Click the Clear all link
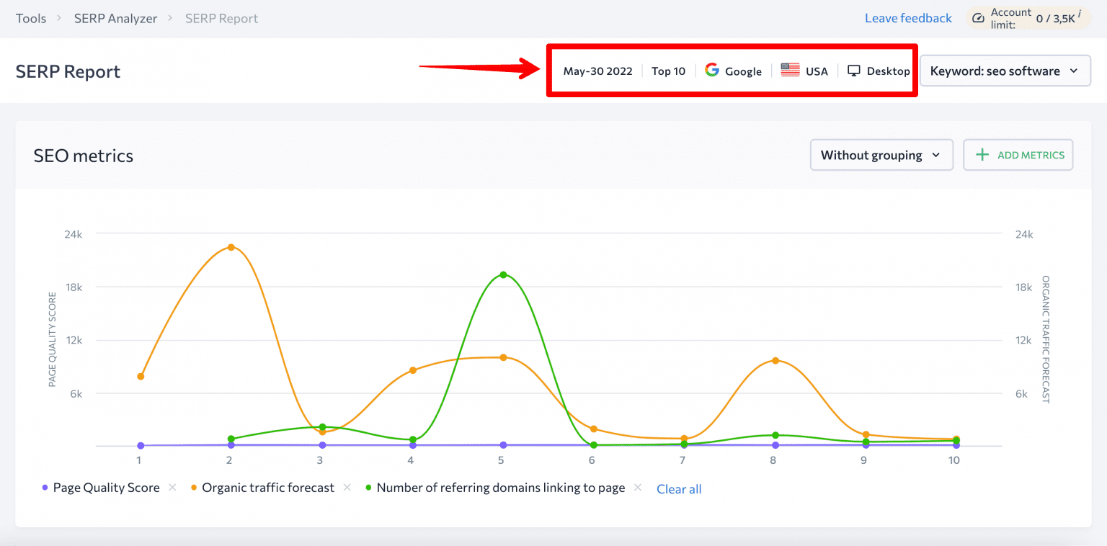The height and width of the screenshot is (546, 1107). [678, 488]
